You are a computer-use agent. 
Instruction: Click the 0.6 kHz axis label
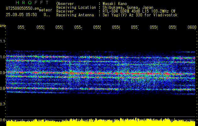coord(3,120)
